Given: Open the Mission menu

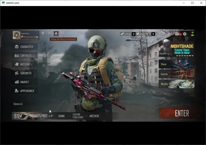Looking at the screenshot, I should 25,64.
